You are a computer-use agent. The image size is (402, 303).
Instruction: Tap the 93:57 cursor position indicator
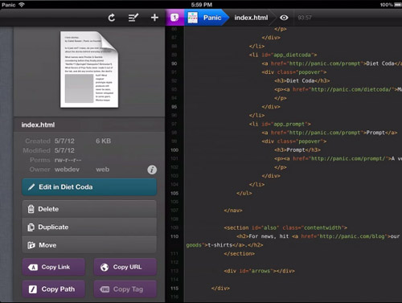click(x=305, y=18)
